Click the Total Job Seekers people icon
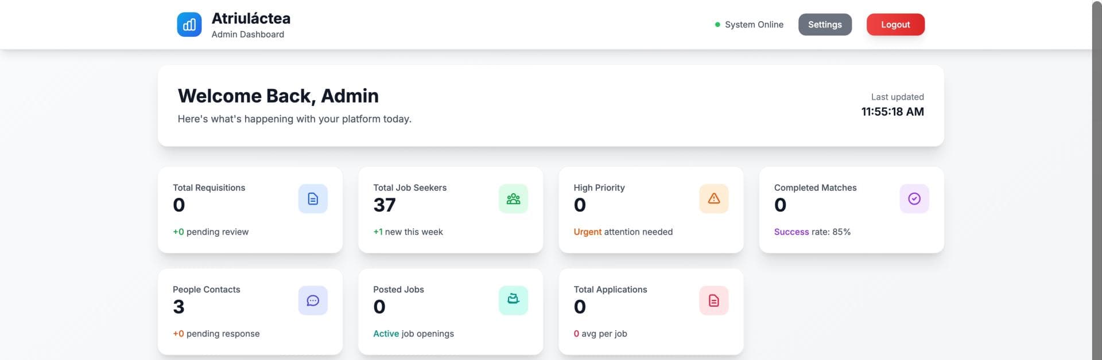The image size is (1102, 360). (x=513, y=199)
